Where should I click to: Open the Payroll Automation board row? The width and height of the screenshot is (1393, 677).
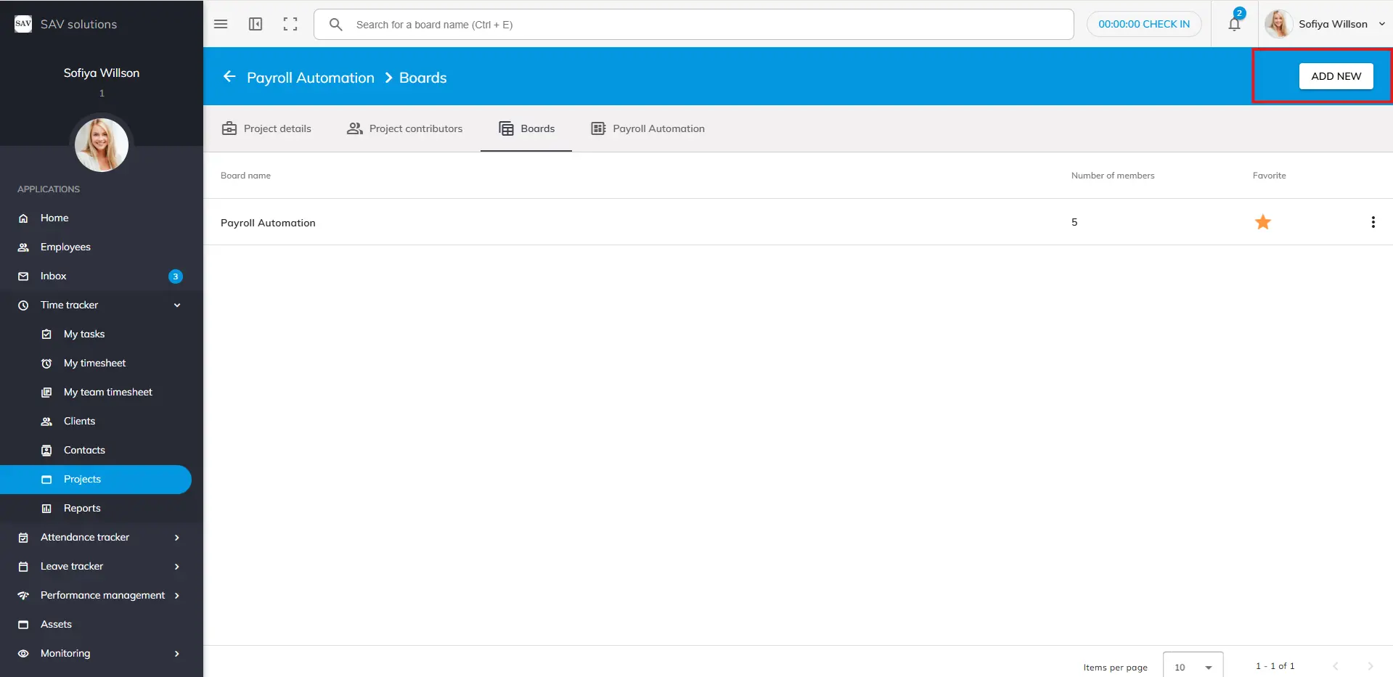tap(268, 223)
